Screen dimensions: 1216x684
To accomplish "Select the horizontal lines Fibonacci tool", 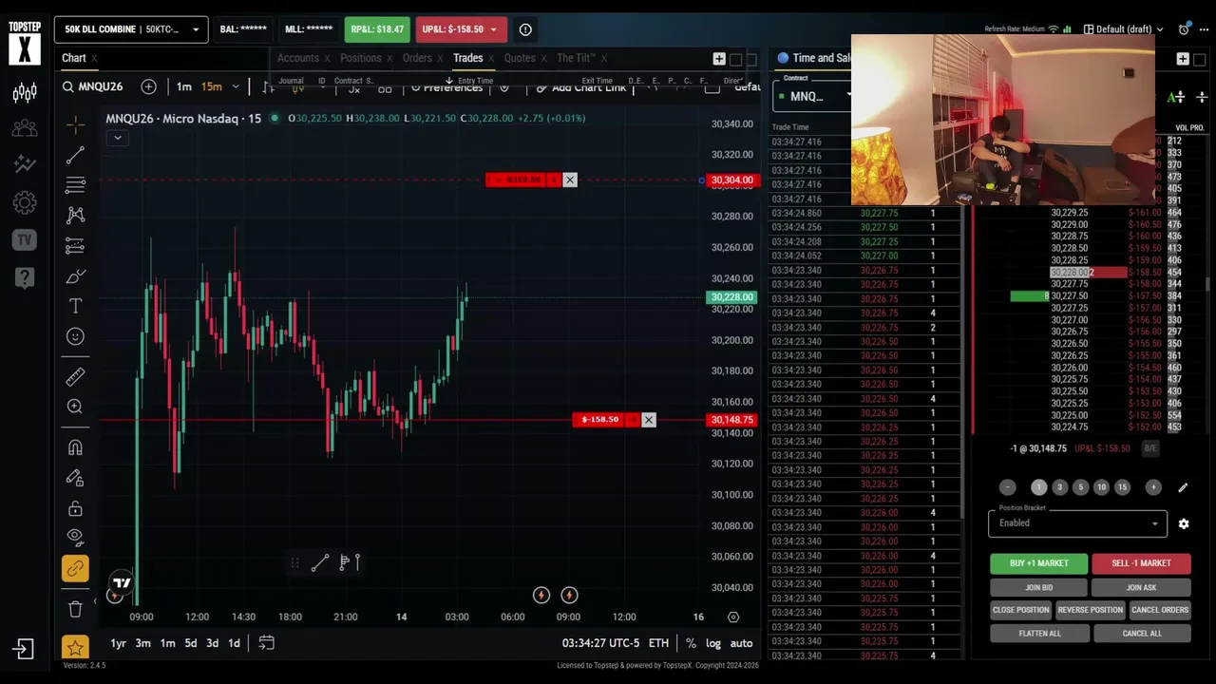I will pos(76,185).
